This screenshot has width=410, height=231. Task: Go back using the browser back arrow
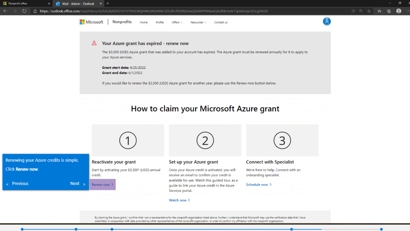[5, 11]
